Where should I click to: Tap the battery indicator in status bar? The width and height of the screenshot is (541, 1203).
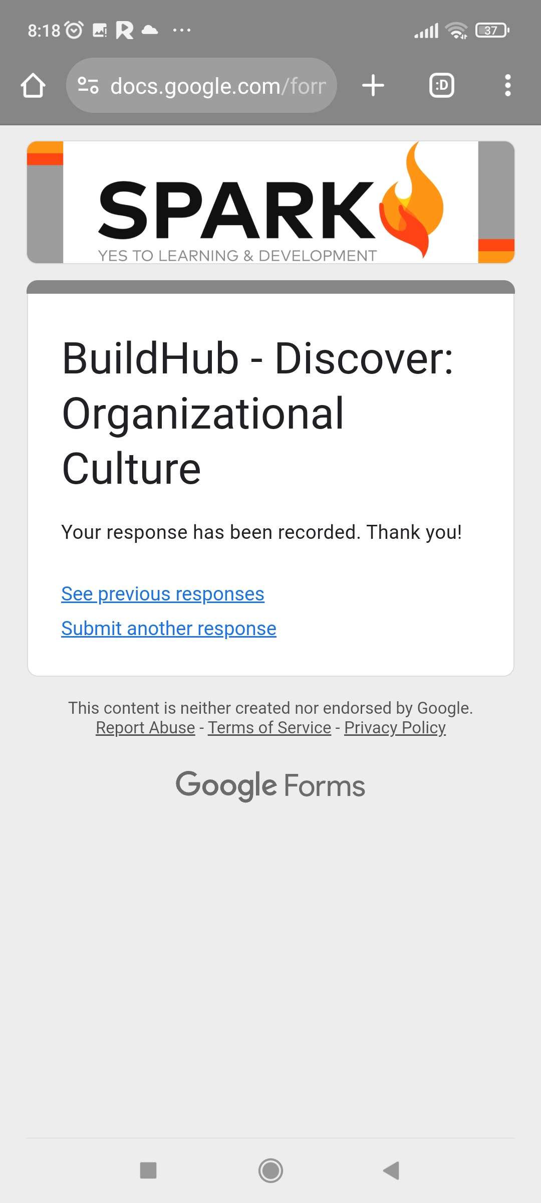point(492,30)
